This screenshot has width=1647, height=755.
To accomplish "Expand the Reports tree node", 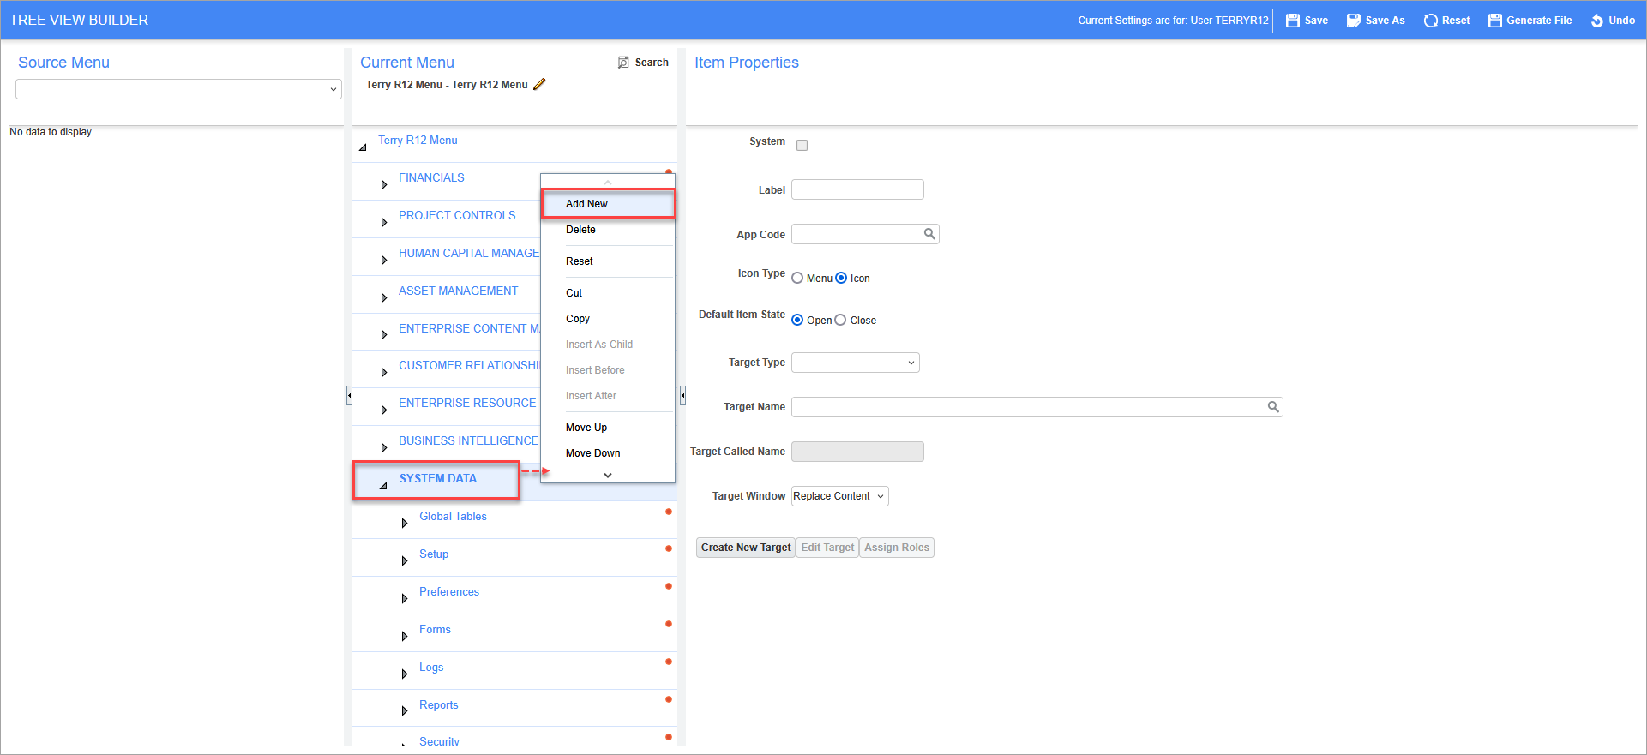I will click(x=405, y=711).
